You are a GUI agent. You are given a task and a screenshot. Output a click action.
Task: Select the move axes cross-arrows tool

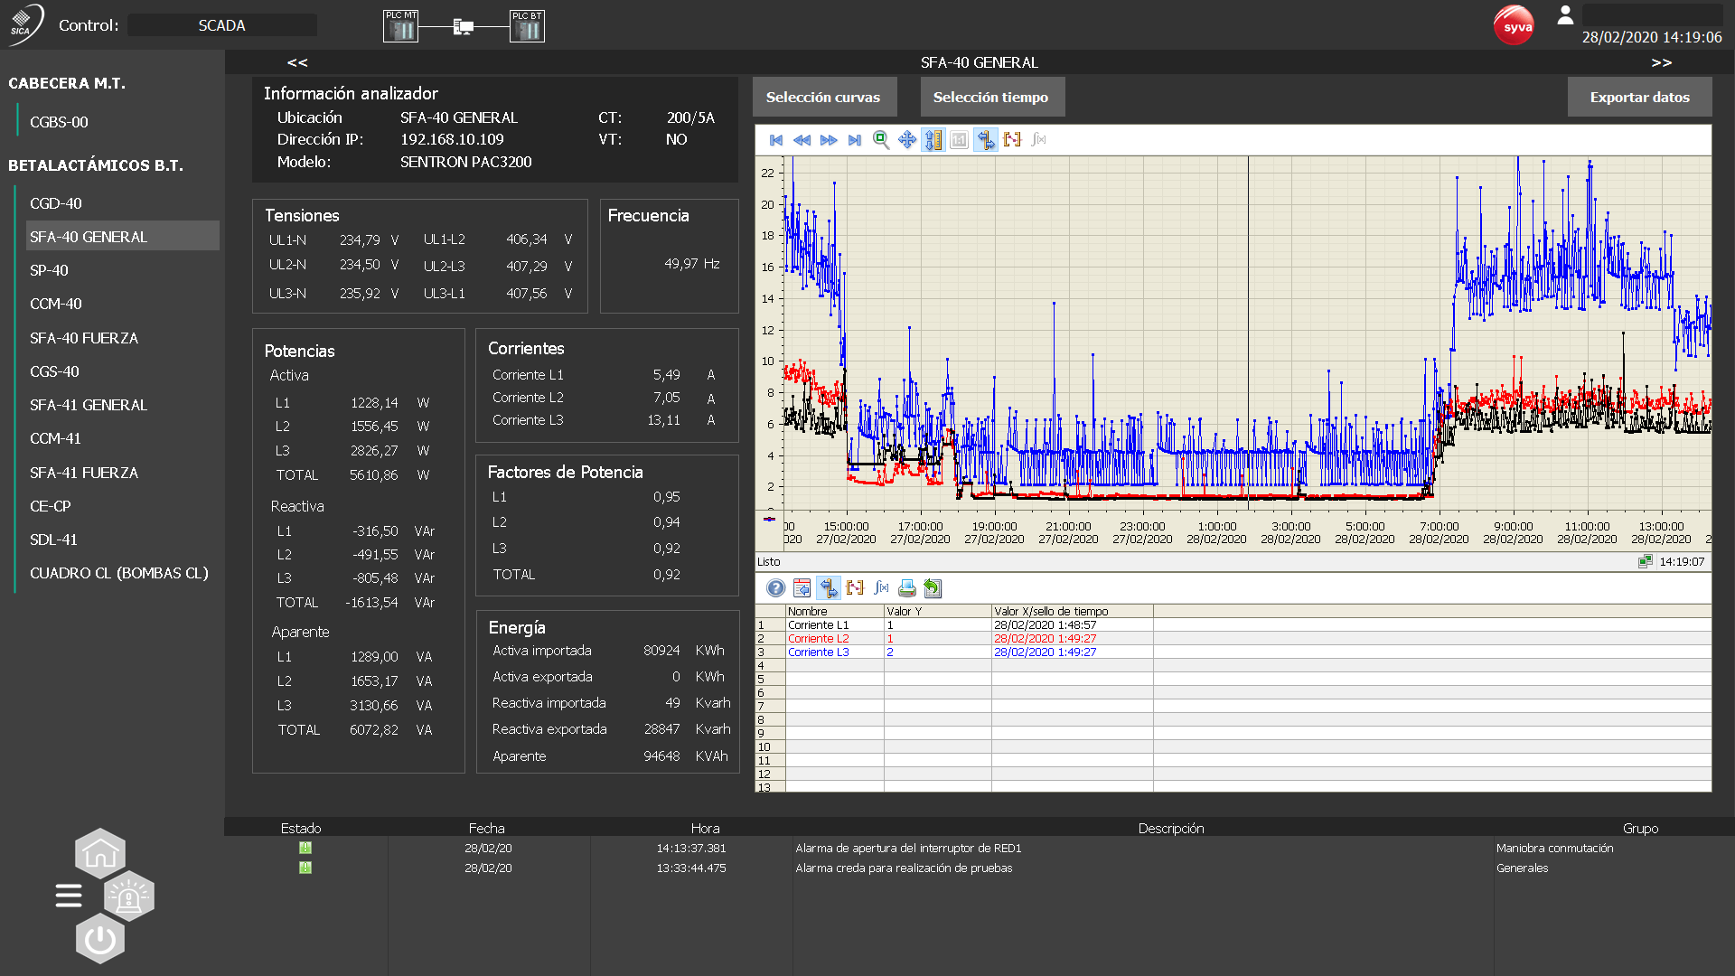pos(907,140)
